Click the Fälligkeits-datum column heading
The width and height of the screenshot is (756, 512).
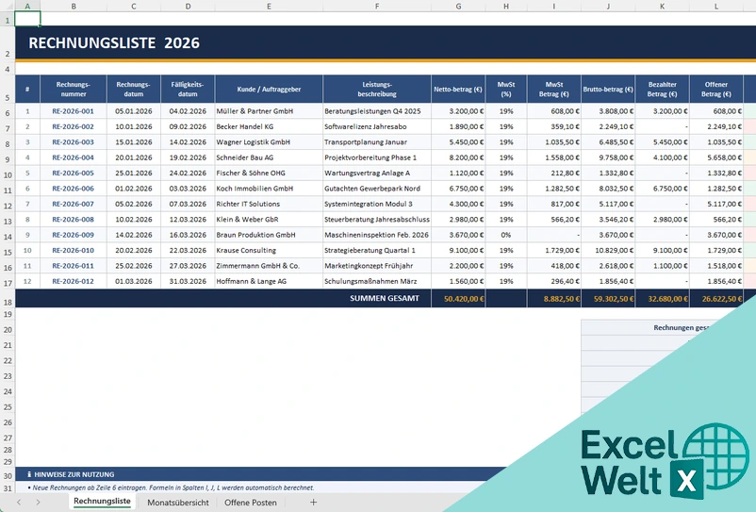click(x=188, y=90)
